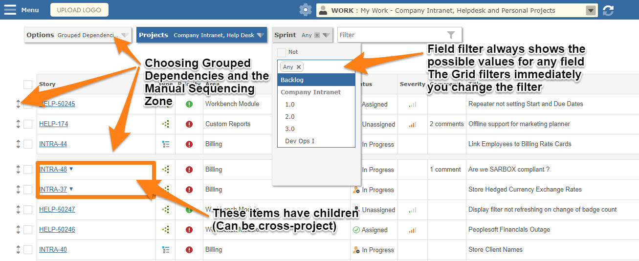Click the red priority icon for INTRA-44
Viewport: 639px width, 261px height.
[x=189, y=144]
